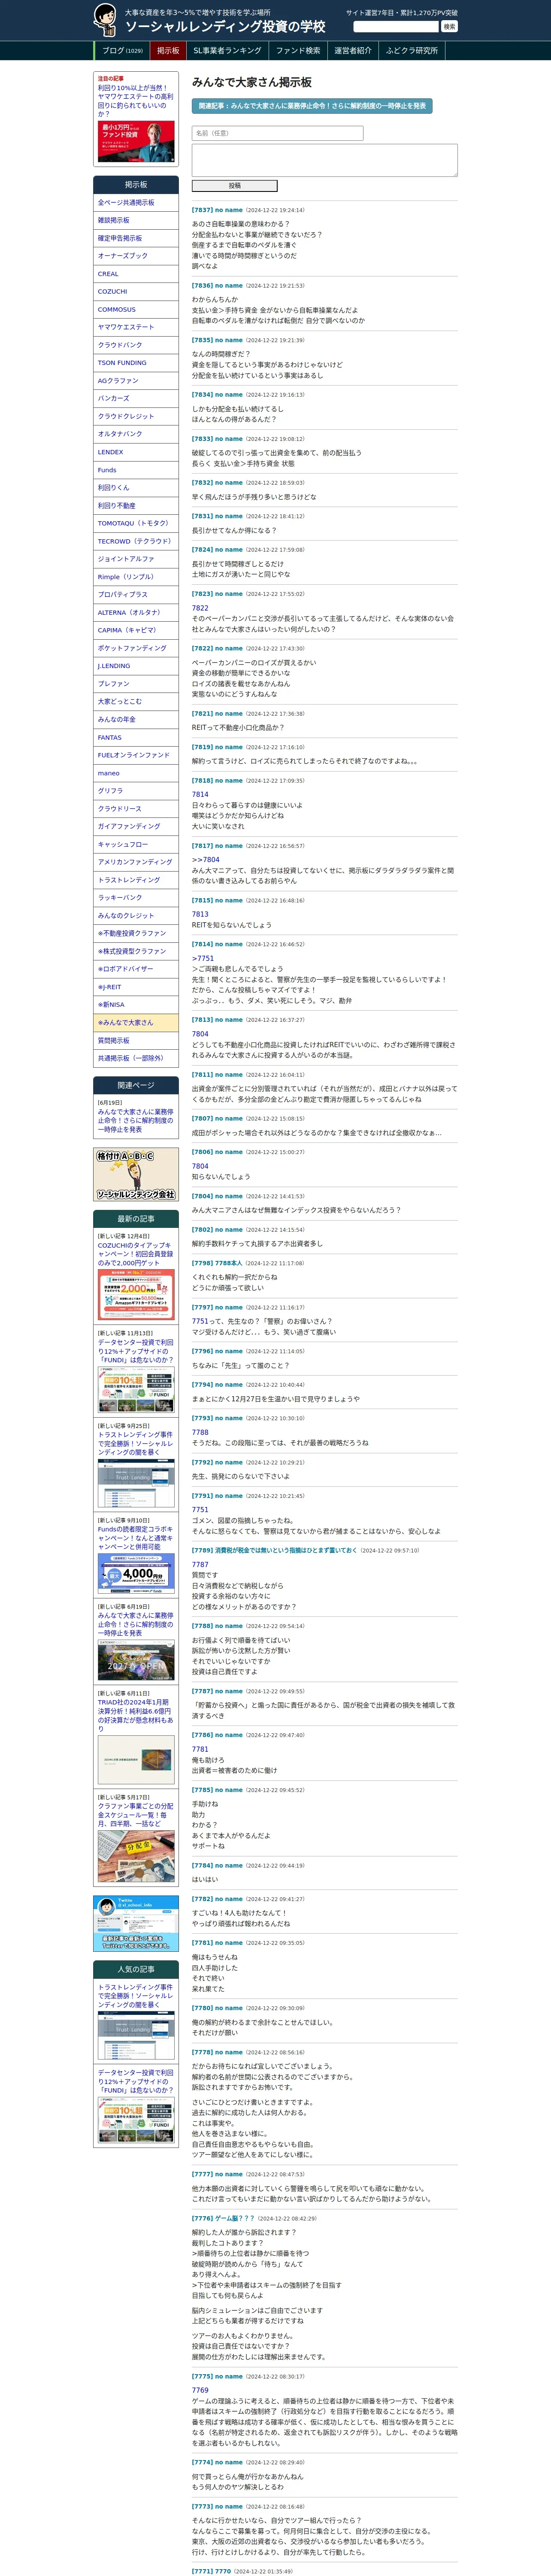This screenshot has width=551, height=2576.
Task: Click the 検索 search button
Action: click(449, 26)
